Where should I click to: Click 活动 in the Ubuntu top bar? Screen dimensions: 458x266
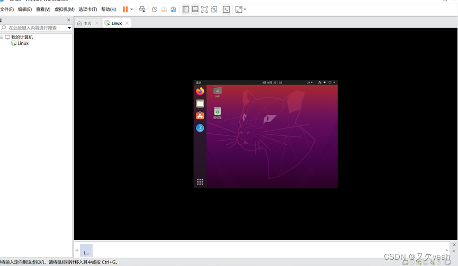(x=199, y=82)
